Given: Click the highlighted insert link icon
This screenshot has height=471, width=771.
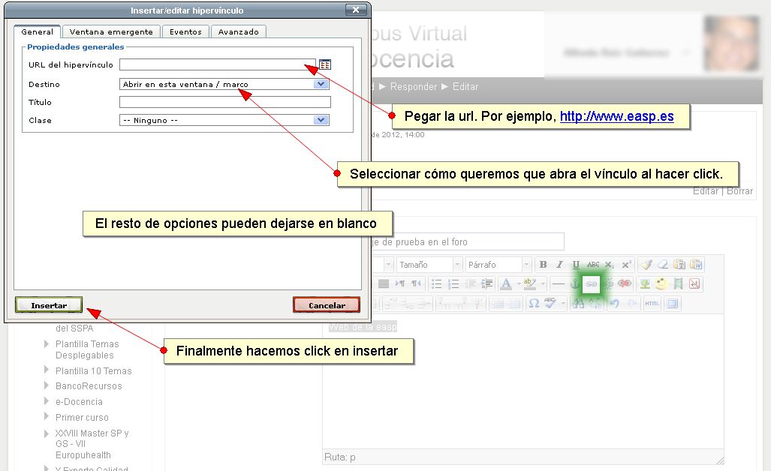Looking at the screenshot, I should [x=592, y=284].
